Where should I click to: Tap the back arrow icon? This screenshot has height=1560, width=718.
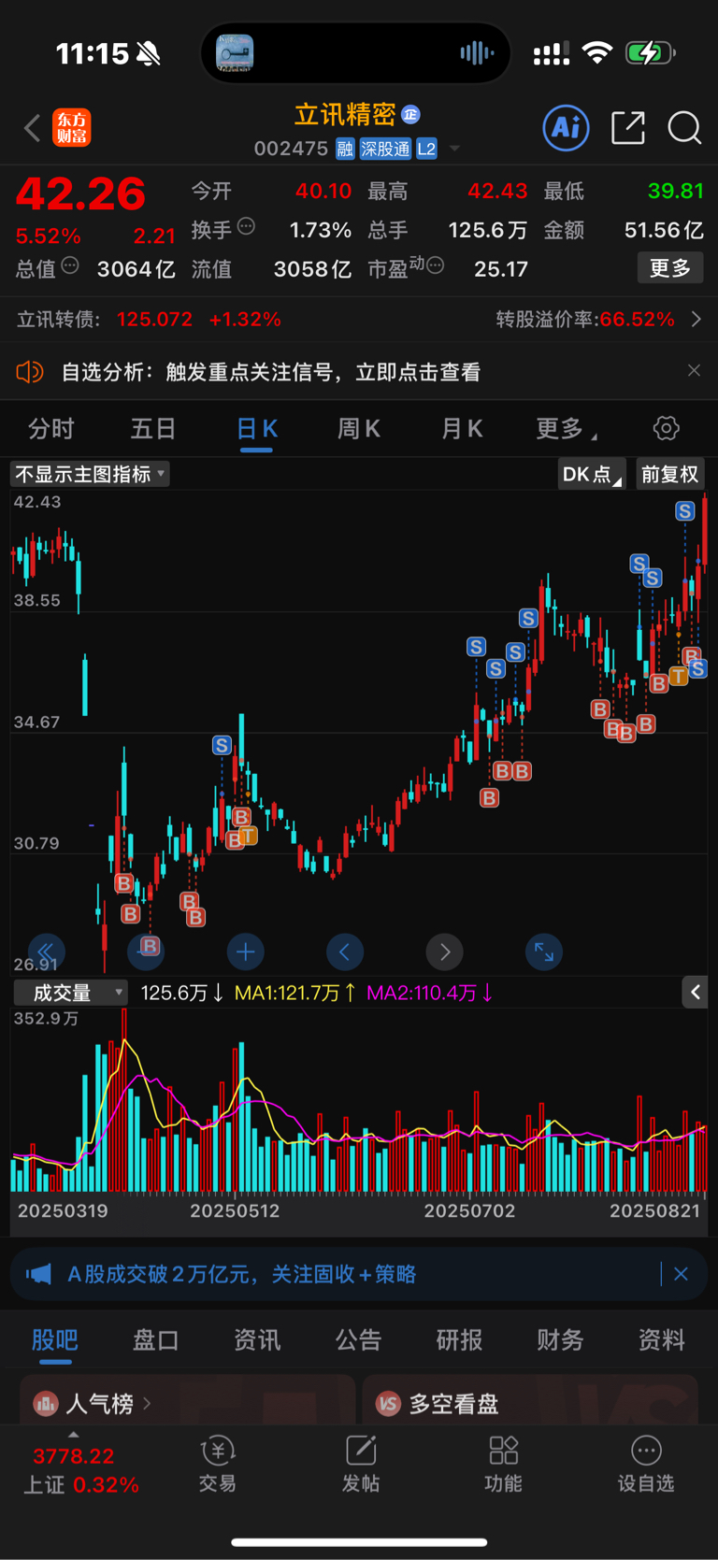[x=33, y=127]
